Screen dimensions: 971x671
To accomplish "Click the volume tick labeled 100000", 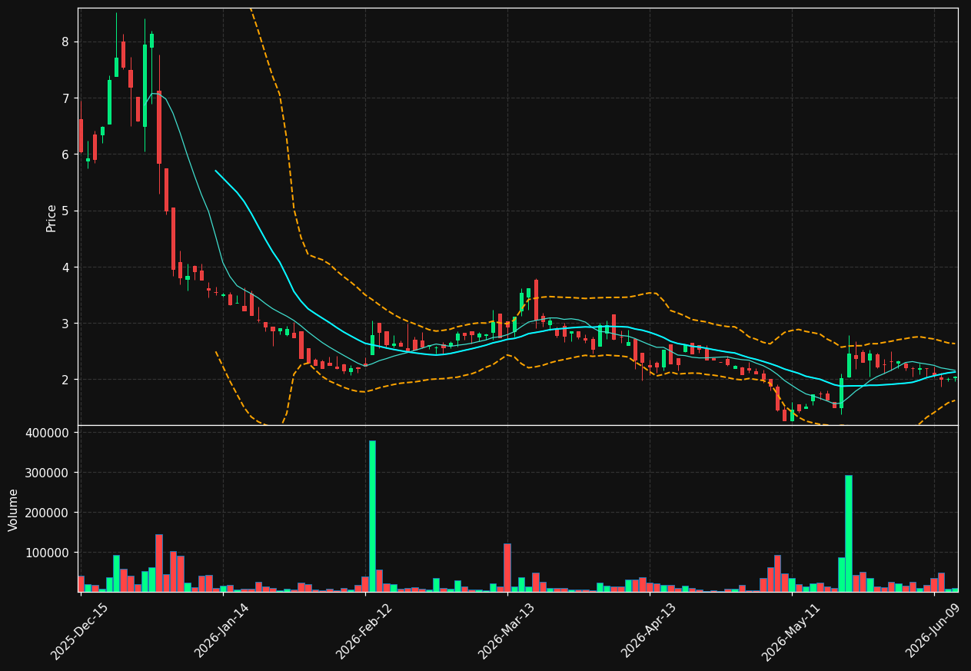I will [x=48, y=553].
